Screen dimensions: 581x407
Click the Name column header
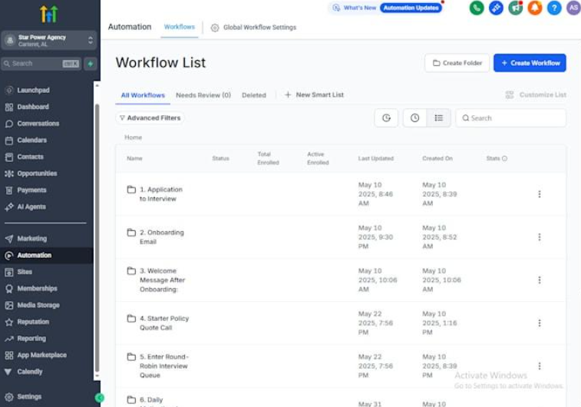pyautogui.click(x=134, y=158)
